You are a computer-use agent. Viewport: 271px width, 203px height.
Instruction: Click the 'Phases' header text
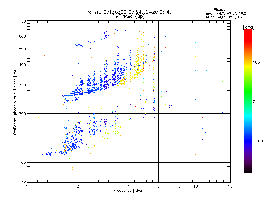pyautogui.click(x=219, y=10)
